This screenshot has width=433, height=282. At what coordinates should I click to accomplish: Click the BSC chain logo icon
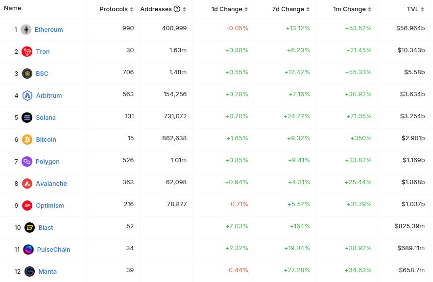point(27,74)
